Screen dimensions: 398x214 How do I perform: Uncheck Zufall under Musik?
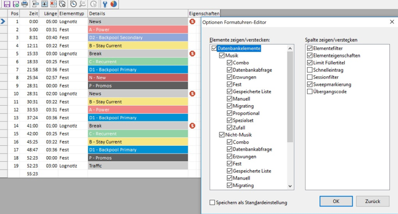click(229, 128)
